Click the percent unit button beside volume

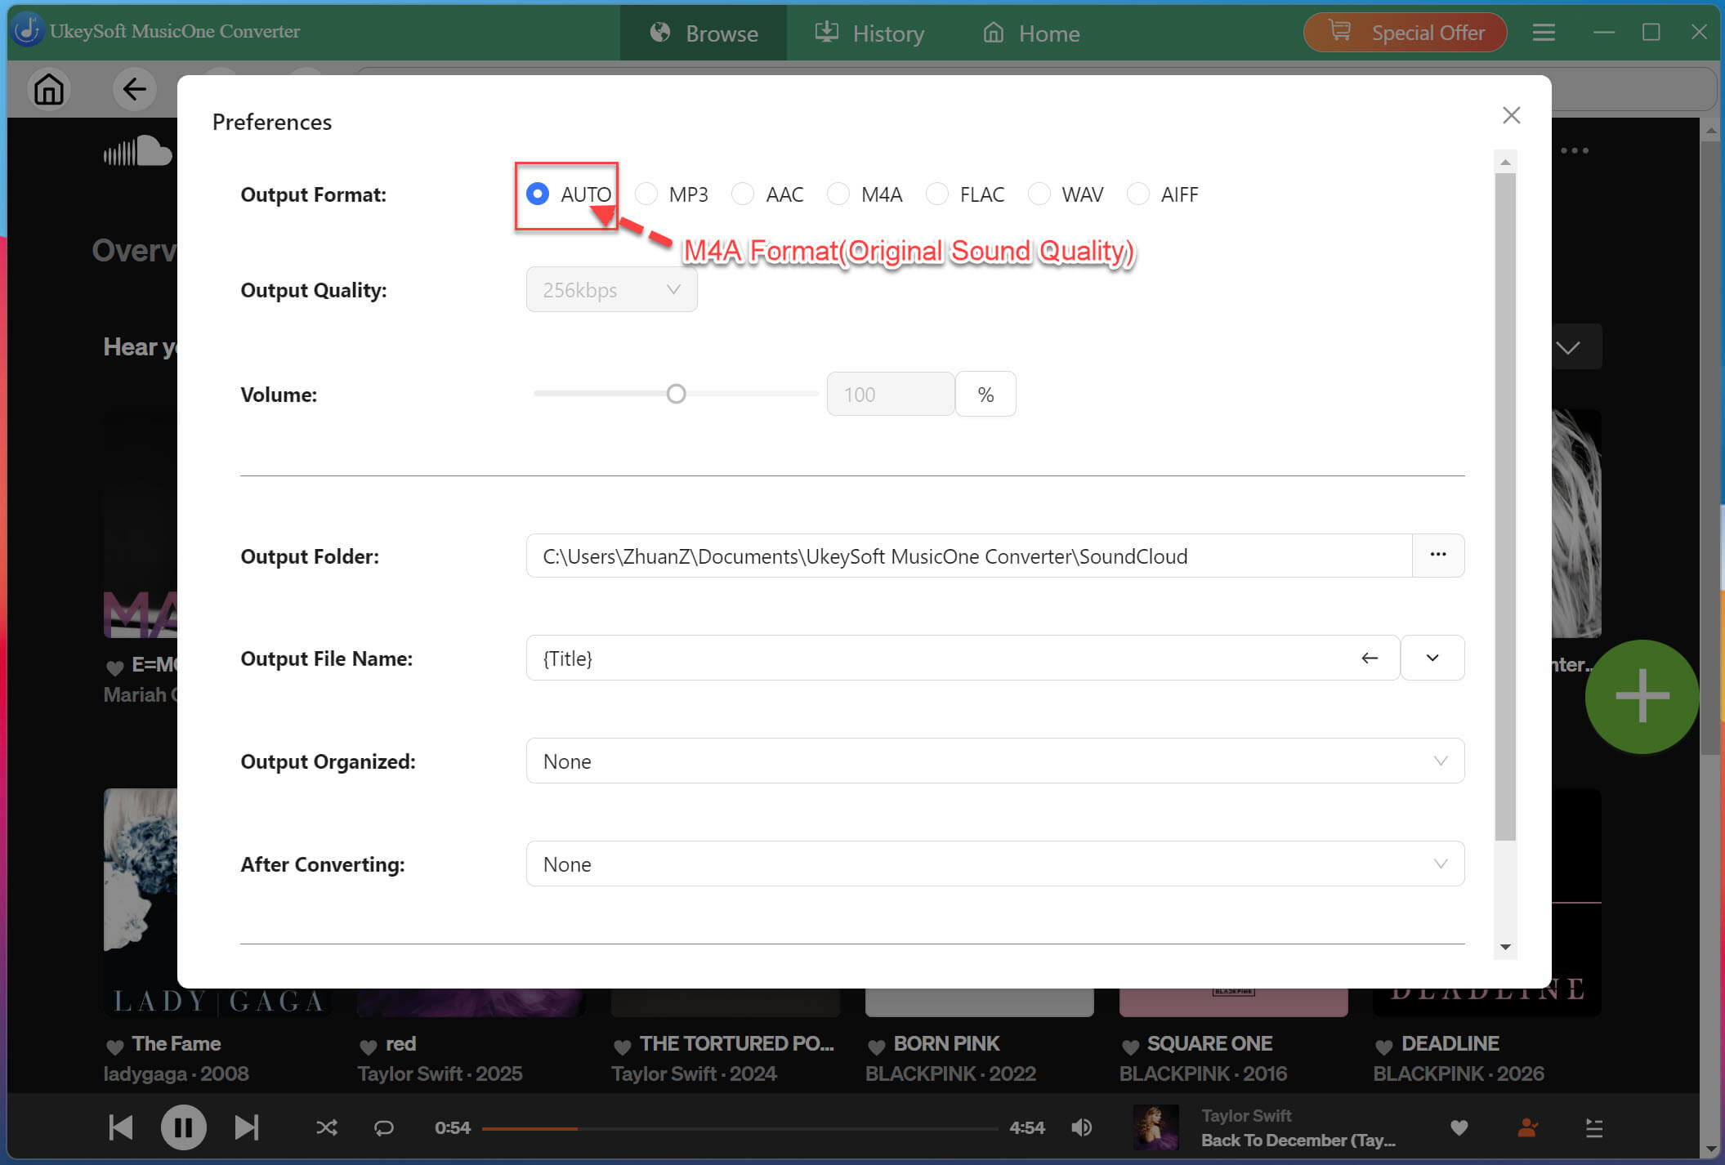coord(985,395)
